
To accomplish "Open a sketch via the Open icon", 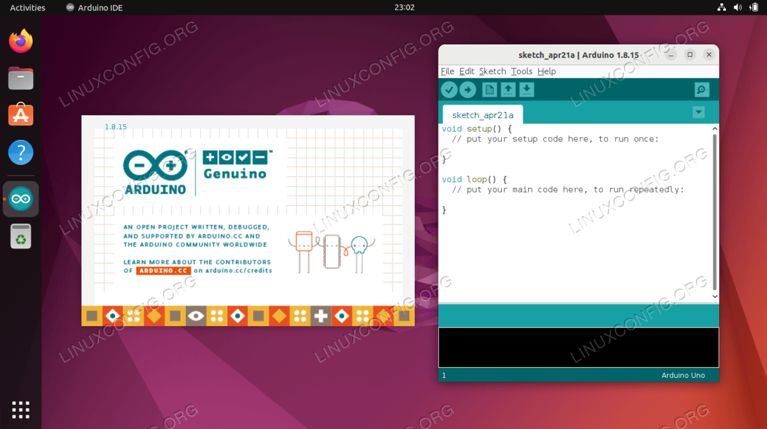I will click(508, 90).
